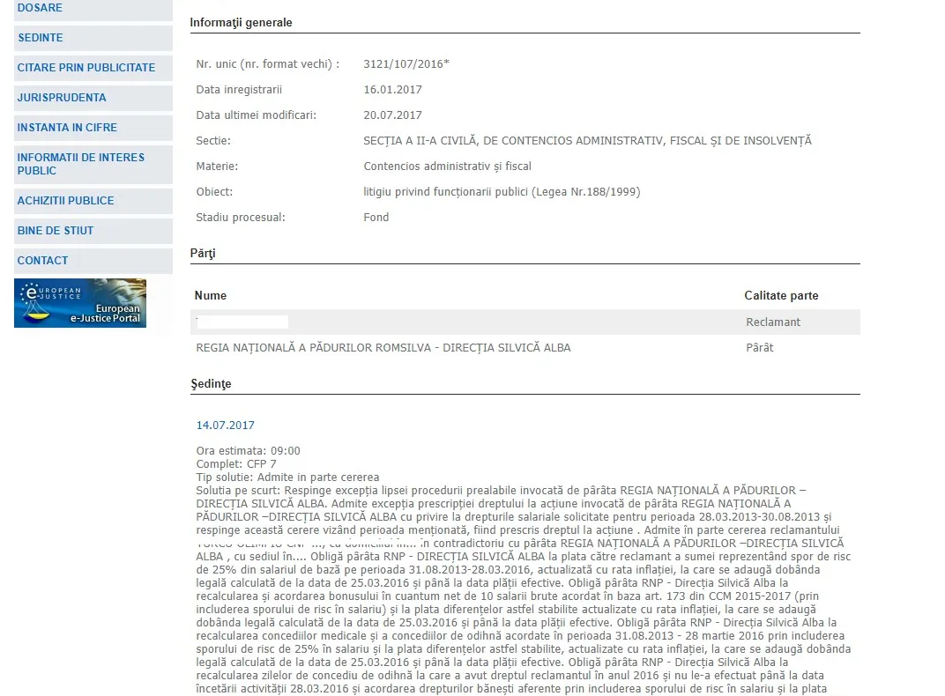Open INSTANTA IN CIFRE page
The width and height of the screenshot is (945, 696).
coord(93,129)
